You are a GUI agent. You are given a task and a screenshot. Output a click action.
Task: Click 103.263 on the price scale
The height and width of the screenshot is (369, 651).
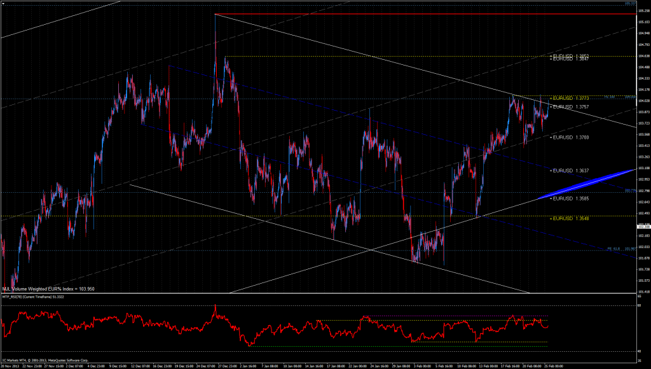pyautogui.click(x=644, y=157)
